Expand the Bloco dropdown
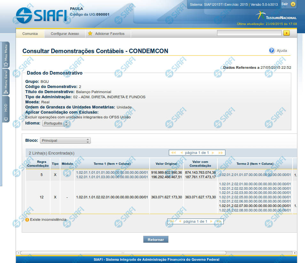Viewport: 305px width, 263px height. (x=66, y=140)
